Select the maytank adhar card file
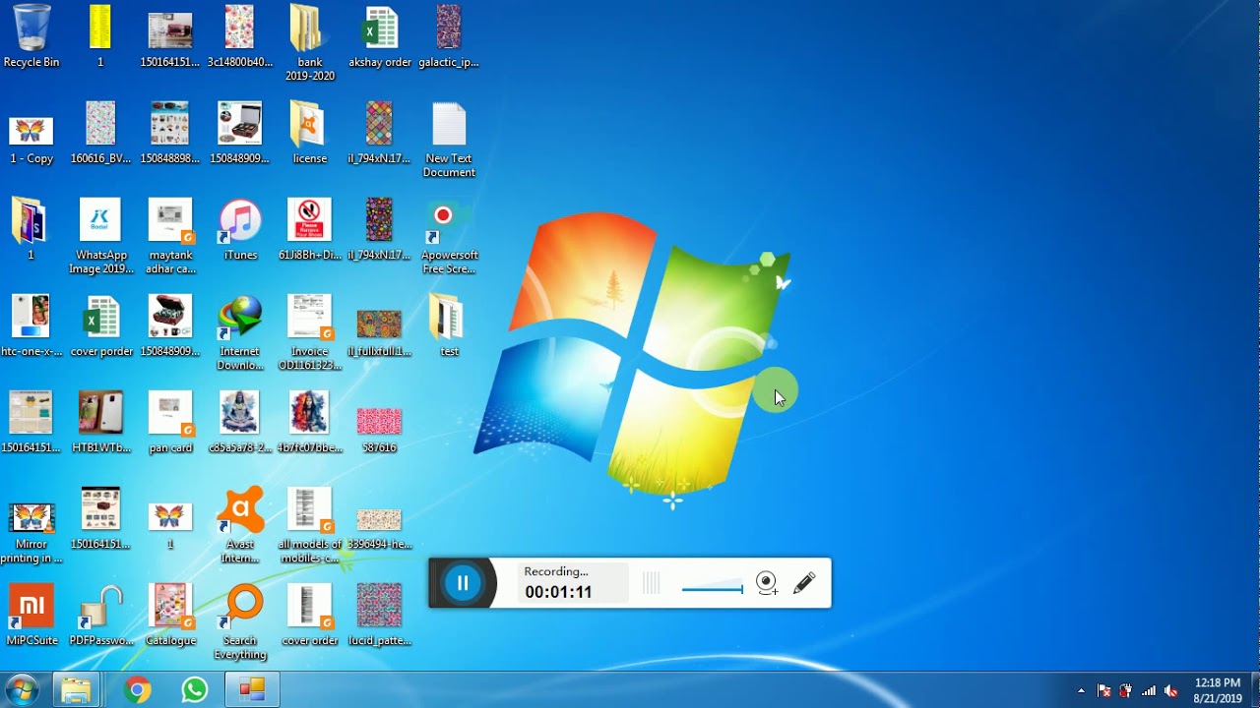This screenshot has width=1260, height=708. (x=170, y=237)
